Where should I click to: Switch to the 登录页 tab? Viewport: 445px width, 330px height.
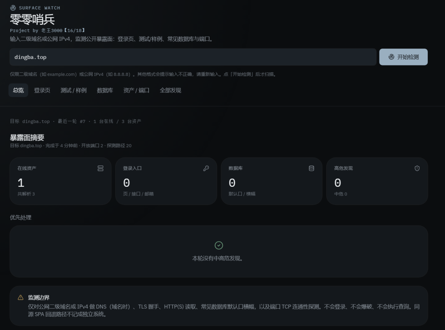(x=42, y=90)
